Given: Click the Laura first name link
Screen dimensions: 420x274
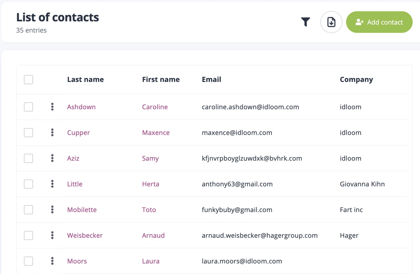Looking at the screenshot, I should pos(150,261).
